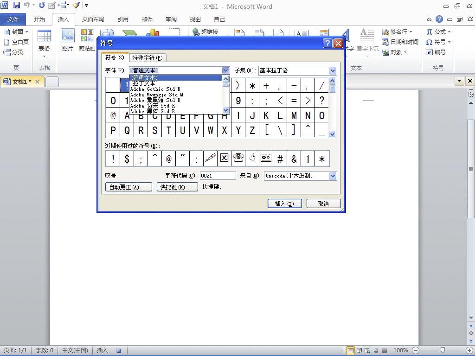Switch to full screen reading view

(359, 350)
